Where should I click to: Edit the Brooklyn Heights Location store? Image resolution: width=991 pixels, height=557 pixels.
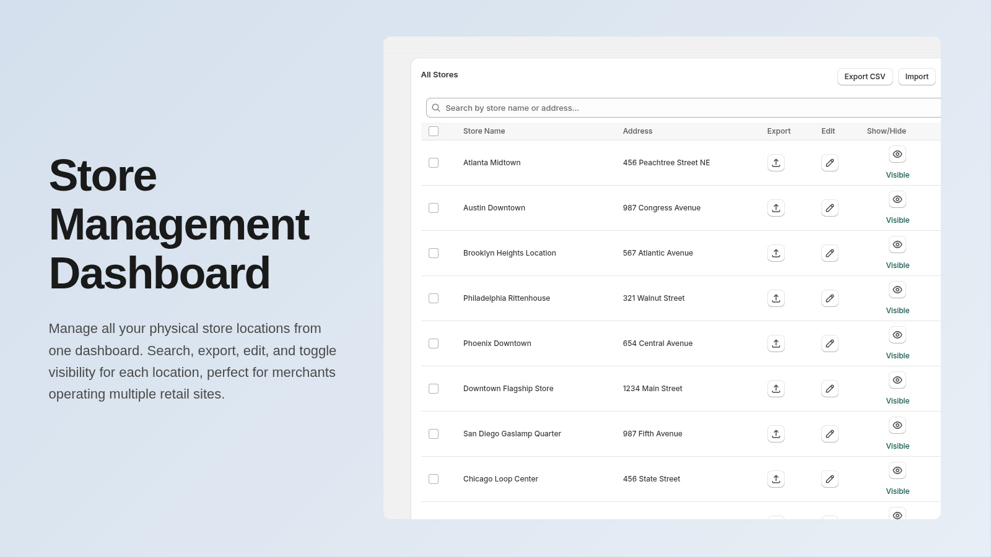[830, 253]
